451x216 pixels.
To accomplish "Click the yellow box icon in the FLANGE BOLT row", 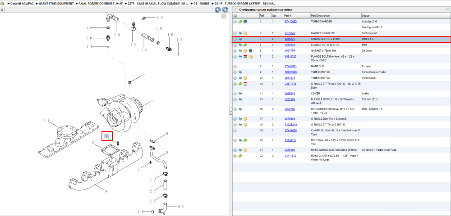I will click(x=250, y=57).
